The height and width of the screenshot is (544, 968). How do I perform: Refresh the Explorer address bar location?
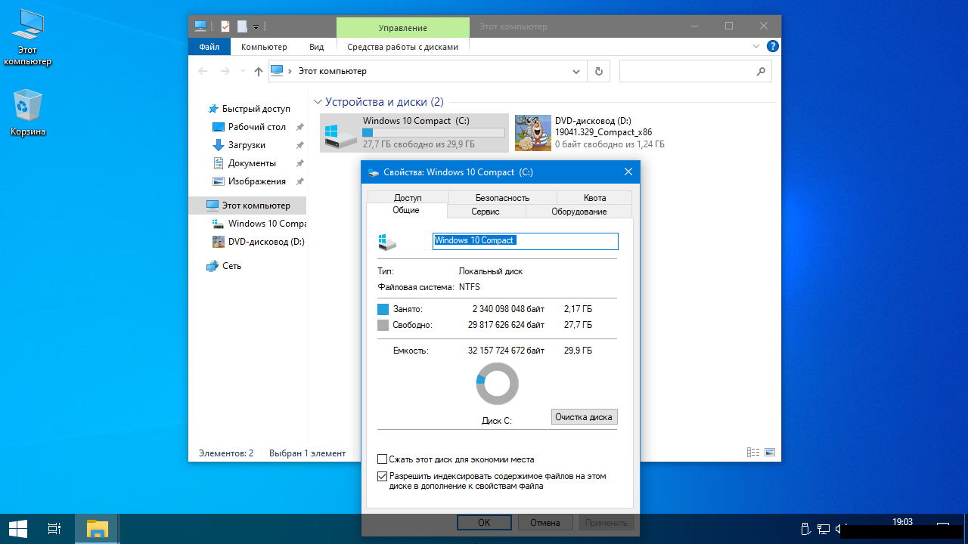click(x=599, y=71)
